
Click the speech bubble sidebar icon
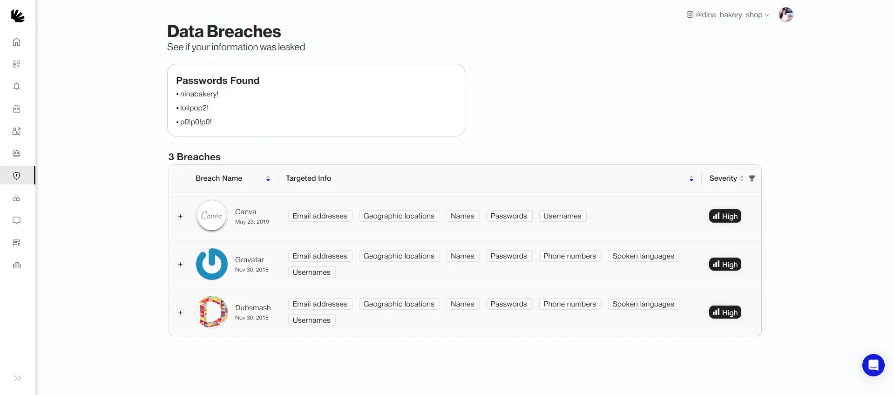(x=17, y=220)
